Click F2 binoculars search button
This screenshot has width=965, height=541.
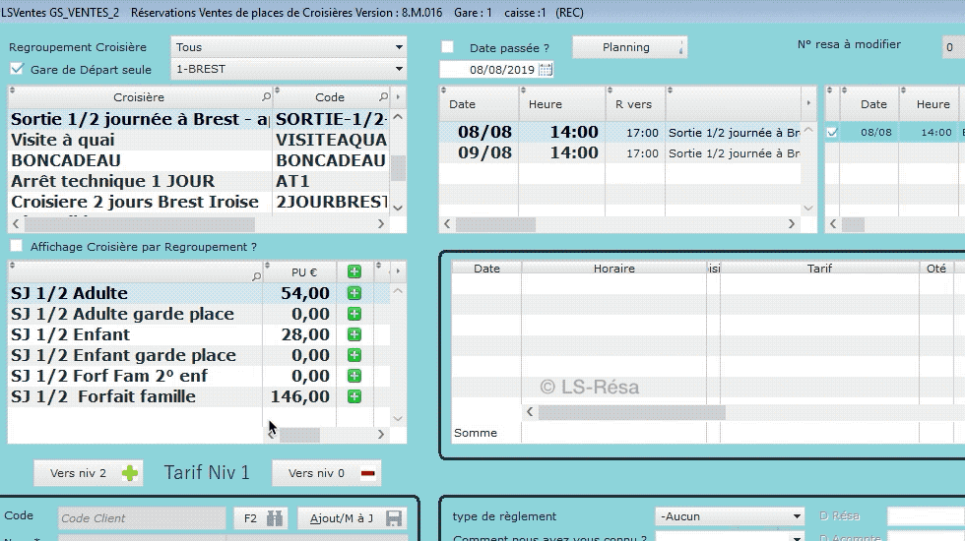[261, 518]
